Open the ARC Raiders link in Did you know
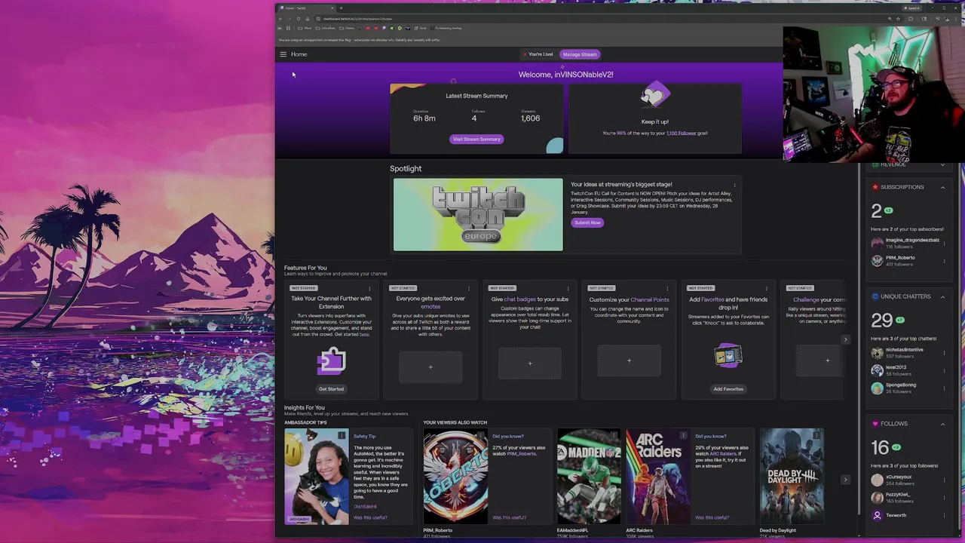 tap(722, 454)
